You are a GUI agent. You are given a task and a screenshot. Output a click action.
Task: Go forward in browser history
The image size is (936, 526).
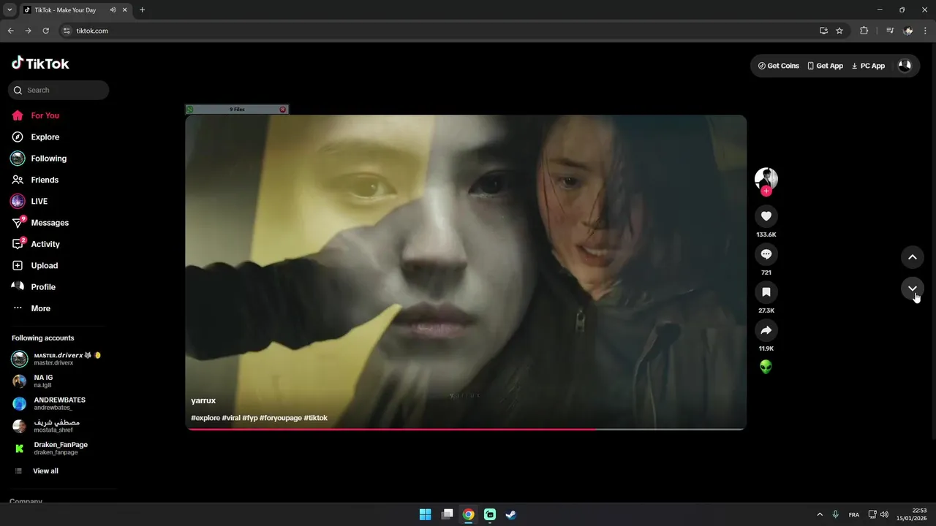point(28,31)
